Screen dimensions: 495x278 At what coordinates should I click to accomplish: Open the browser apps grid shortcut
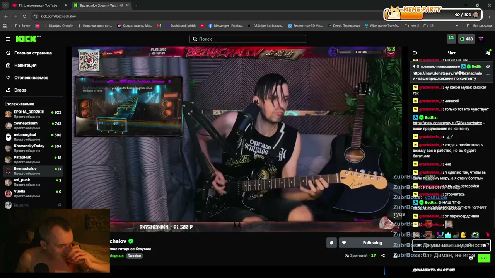click(x=5, y=26)
